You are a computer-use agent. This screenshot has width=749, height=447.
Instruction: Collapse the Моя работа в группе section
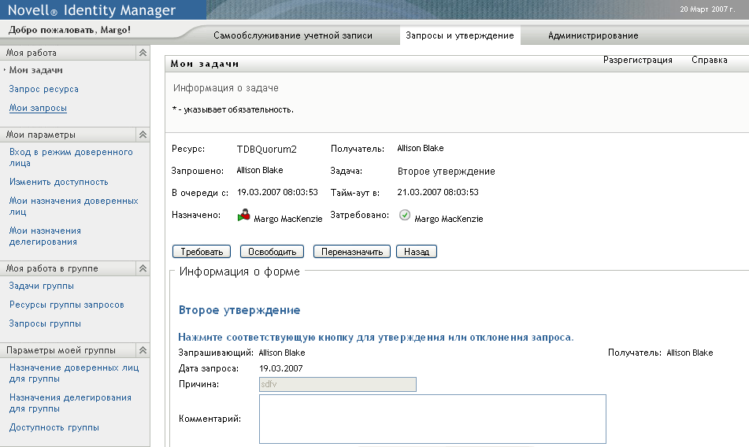[x=143, y=268]
